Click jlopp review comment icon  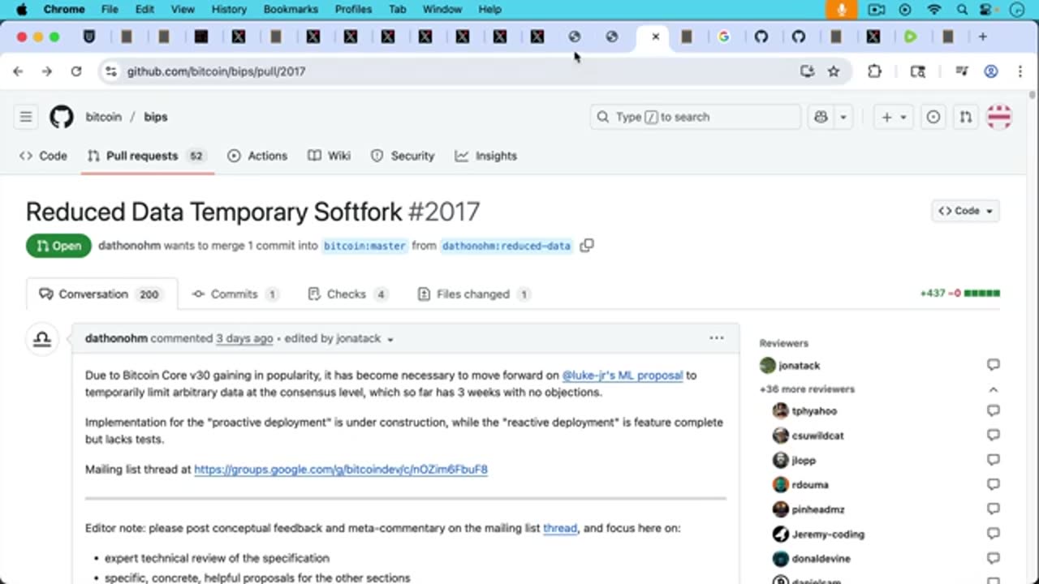[x=993, y=460]
